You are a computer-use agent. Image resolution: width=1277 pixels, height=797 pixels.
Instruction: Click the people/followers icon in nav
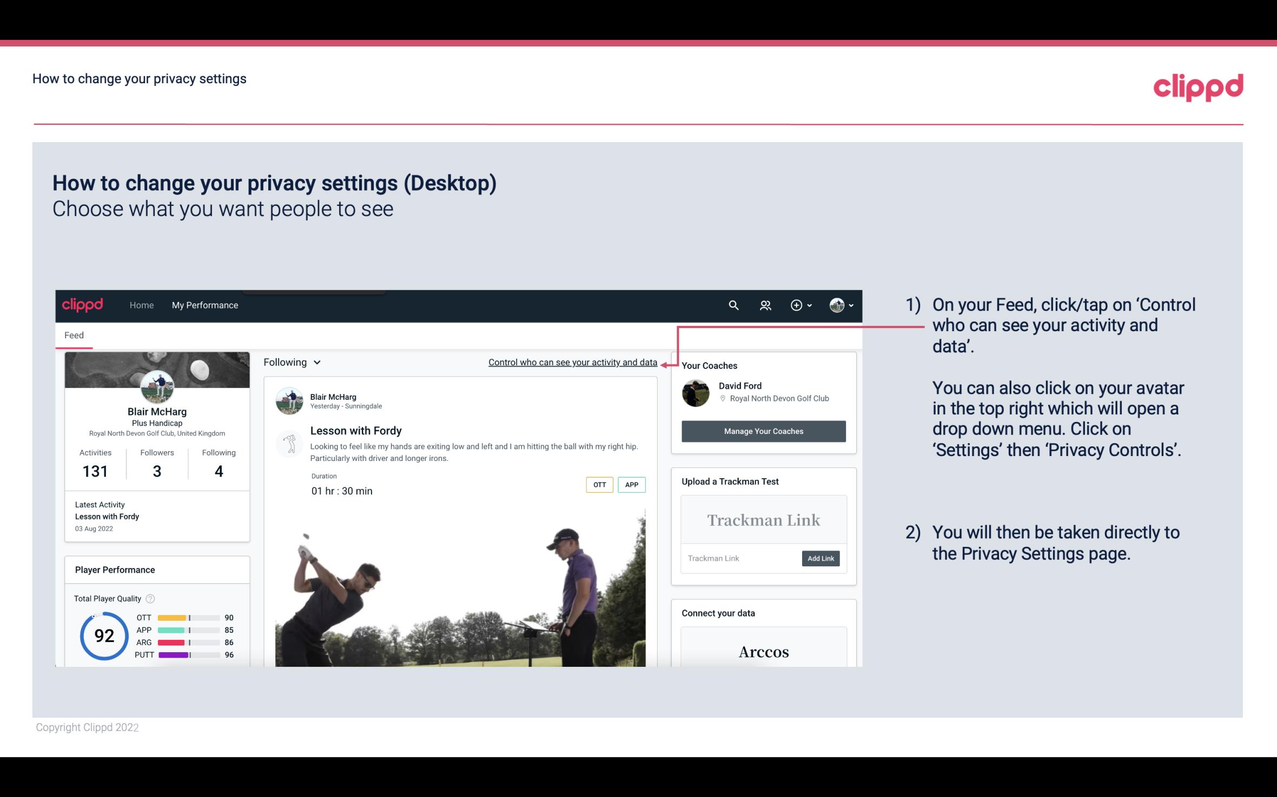tap(765, 305)
